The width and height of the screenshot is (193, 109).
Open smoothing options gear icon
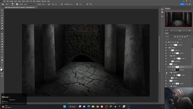click(77, 4)
